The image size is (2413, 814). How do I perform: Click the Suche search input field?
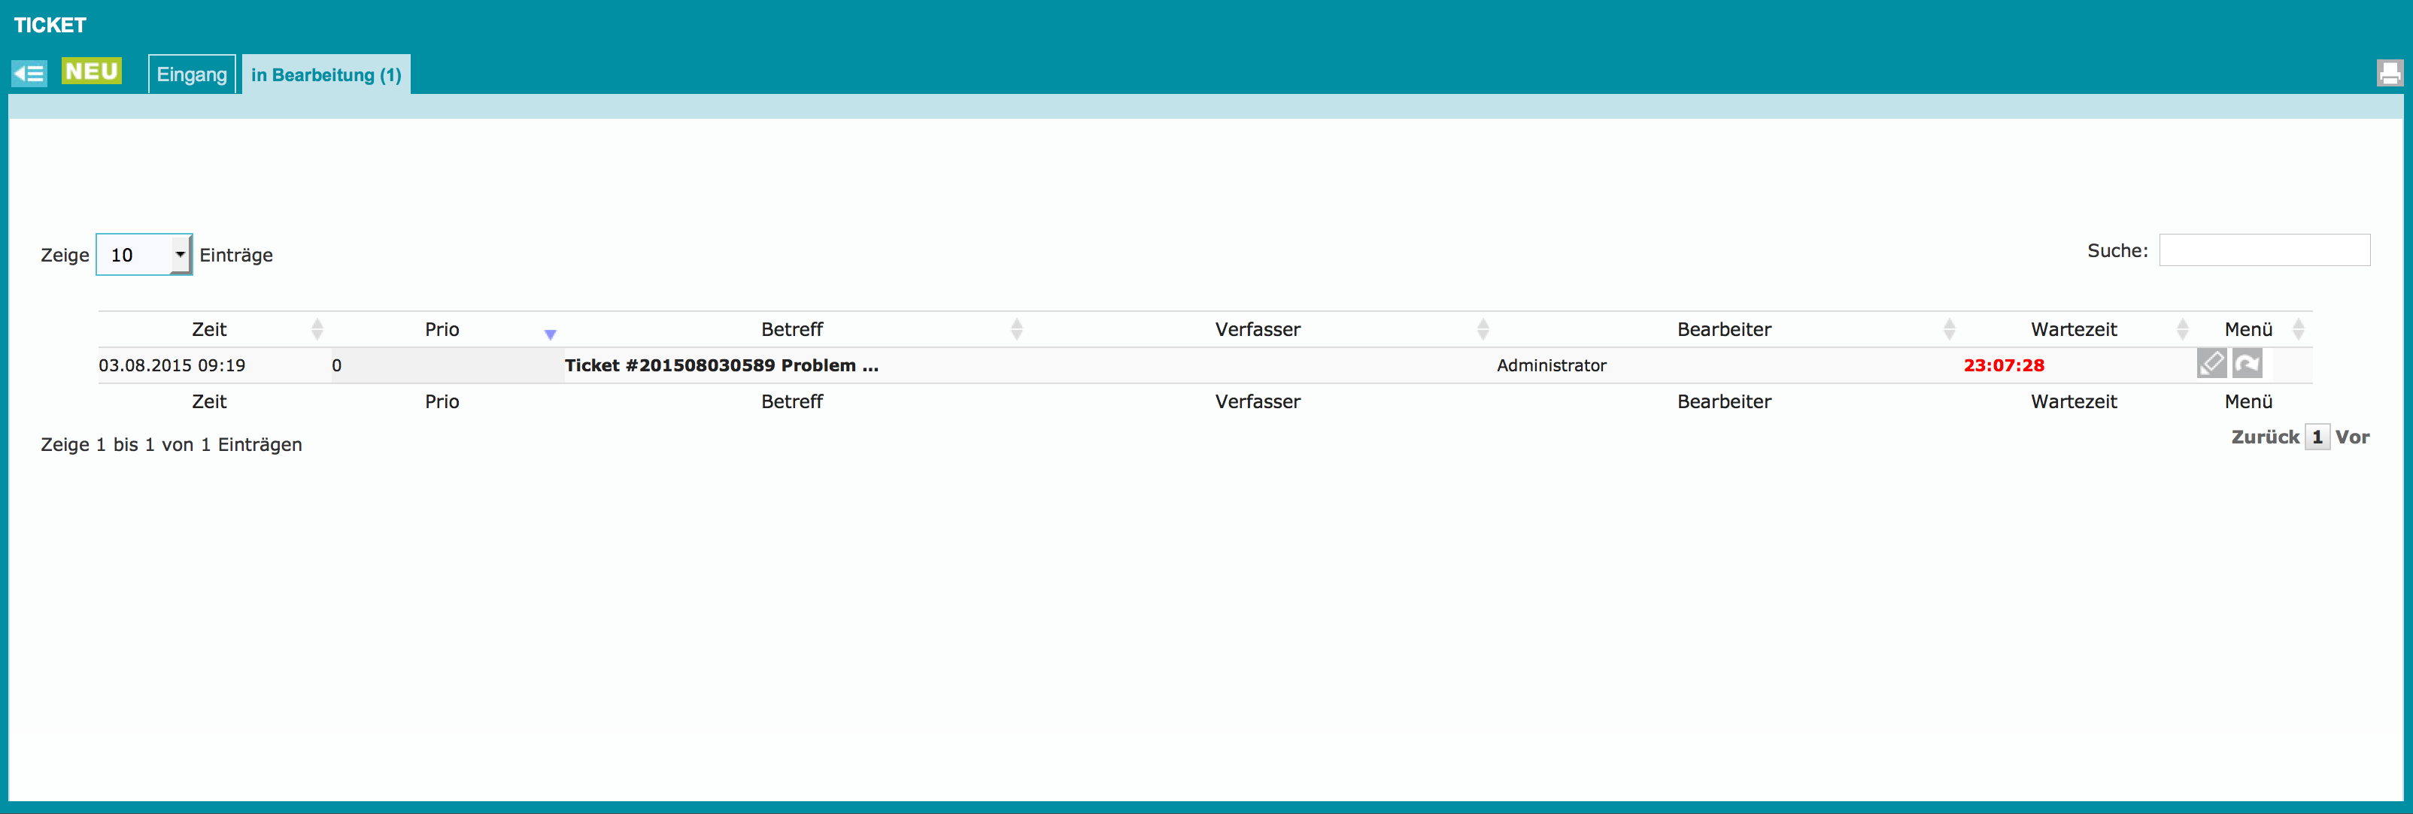(x=2264, y=250)
